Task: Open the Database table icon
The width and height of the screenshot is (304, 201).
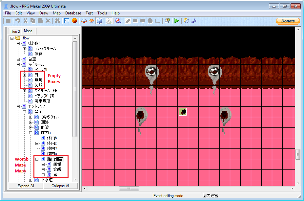Action: point(67,21)
